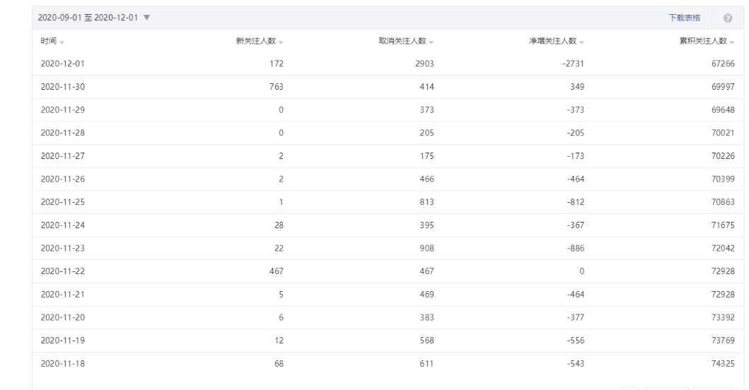The height and width of the screenshot is (390, 749).
Task: Sort by 取消关注人数 column arrow
Action: [x=431, y=42]
